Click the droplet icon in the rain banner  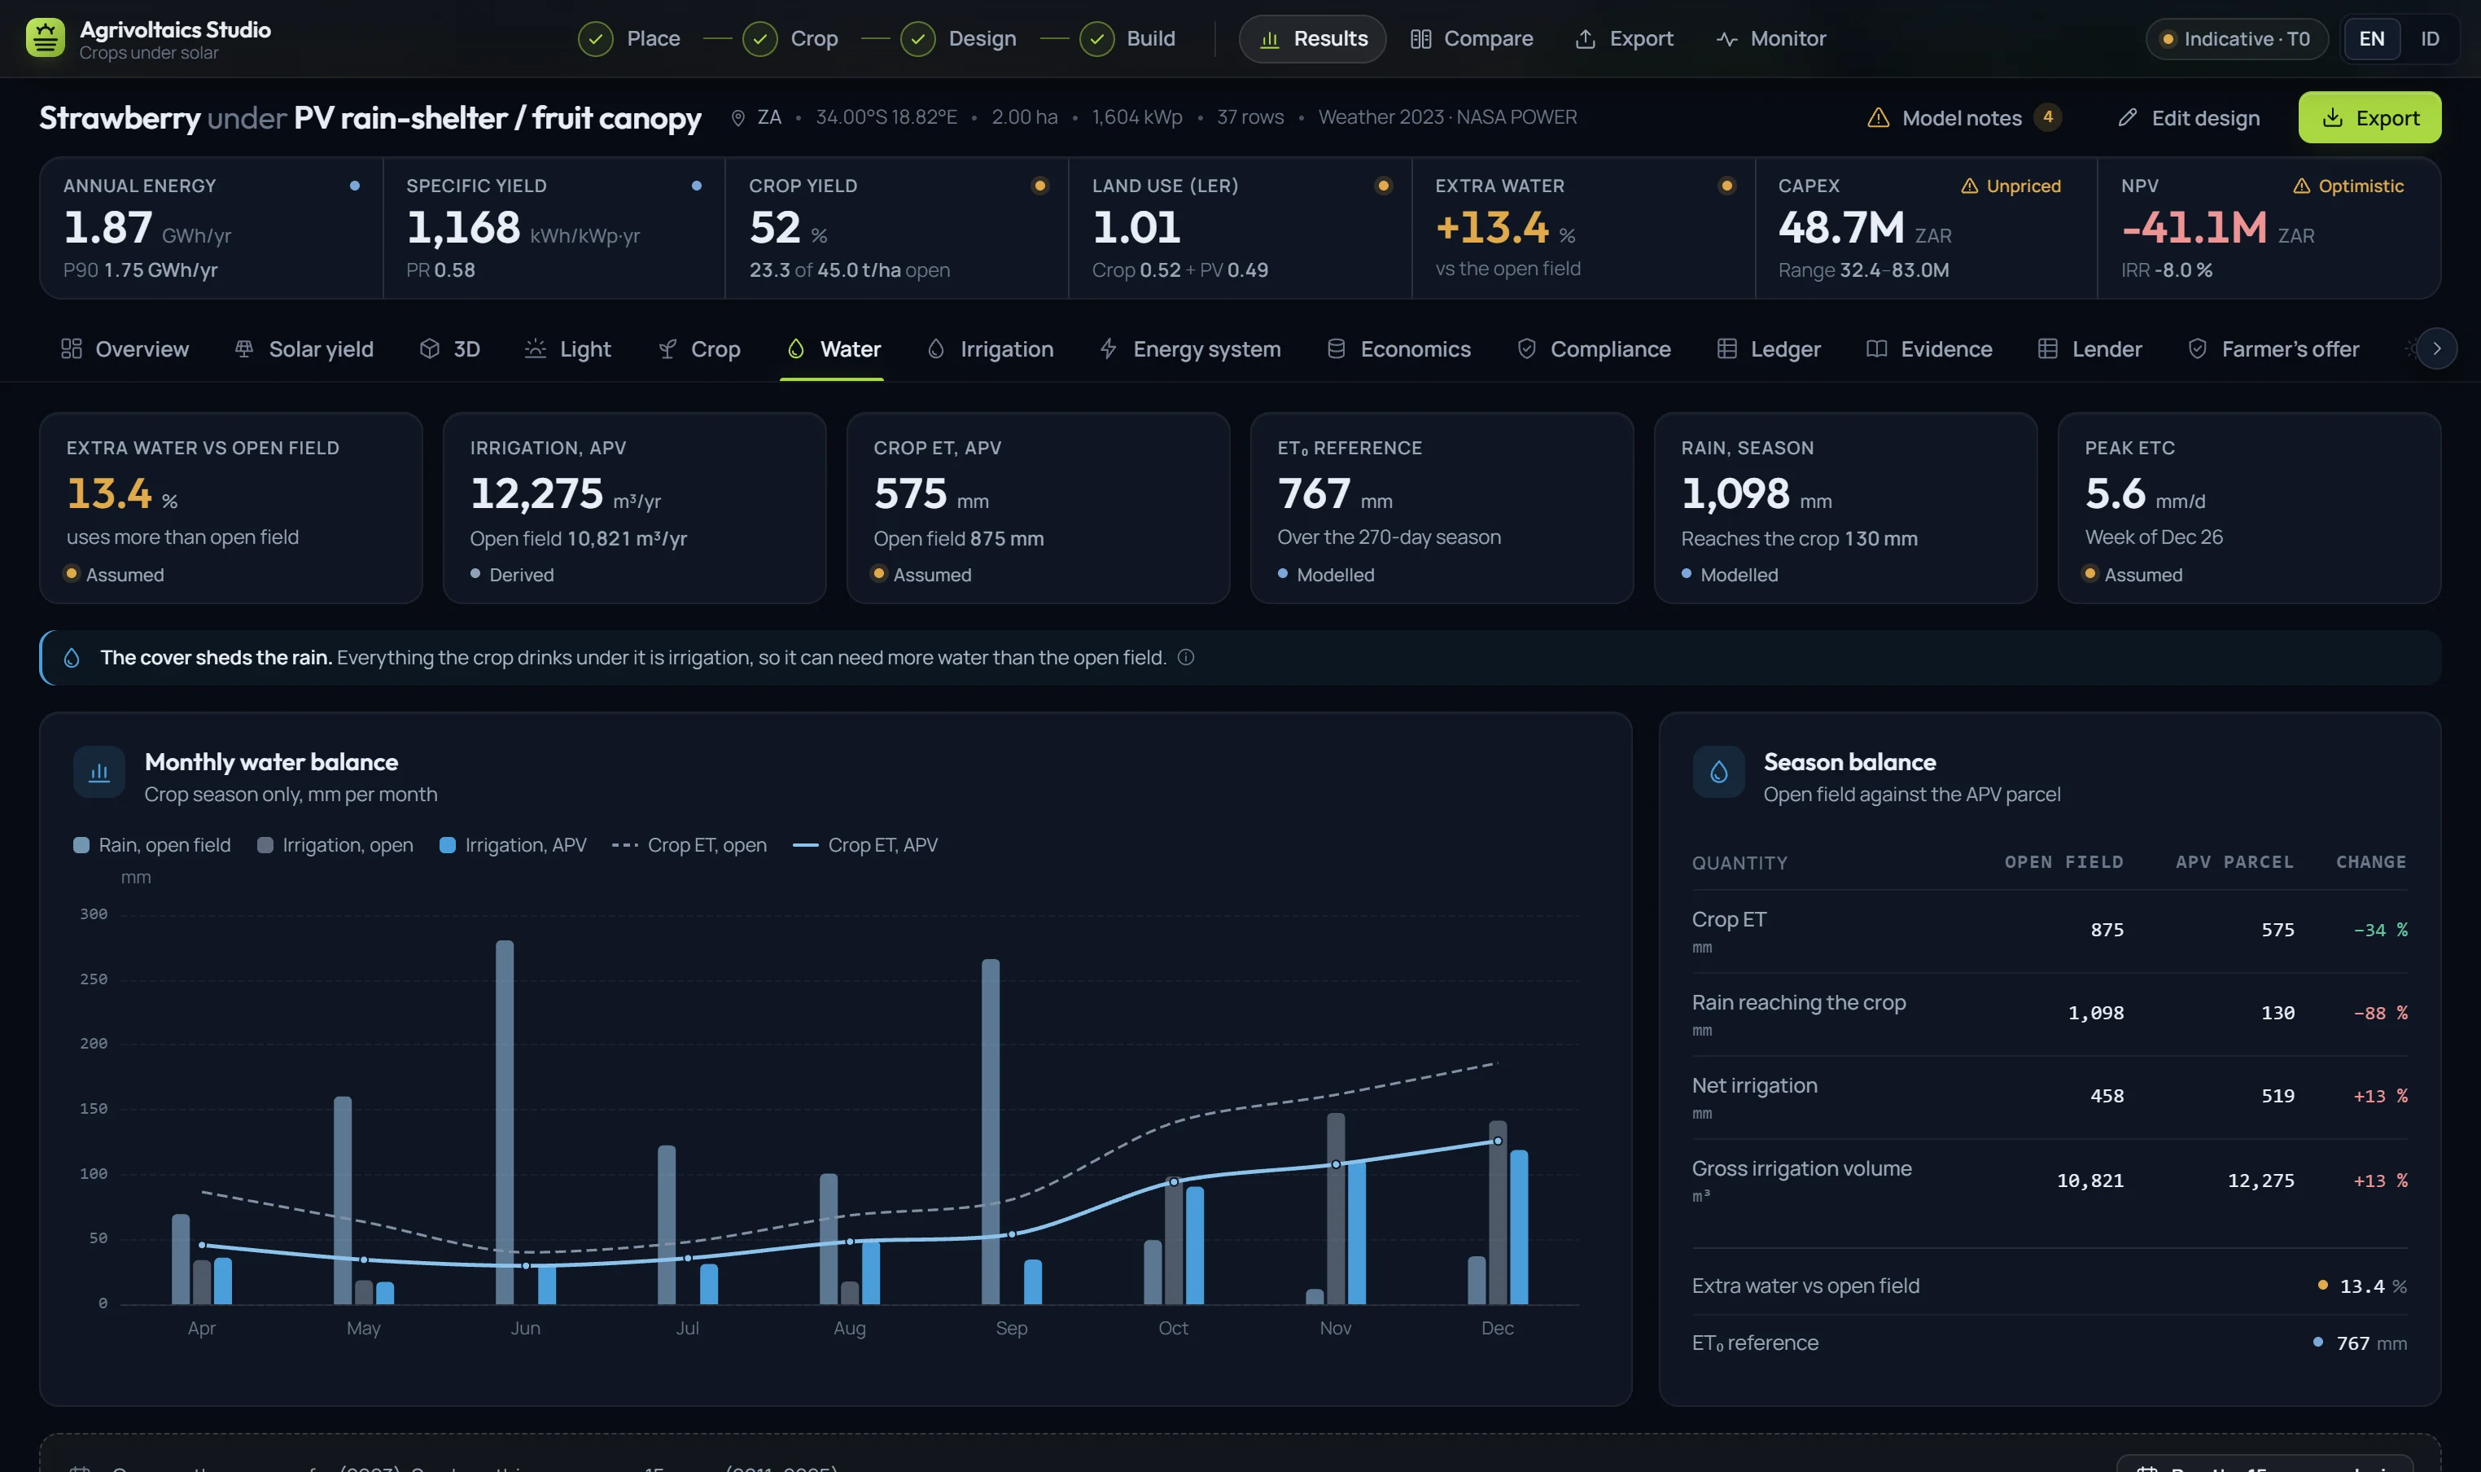pos(72,658)
